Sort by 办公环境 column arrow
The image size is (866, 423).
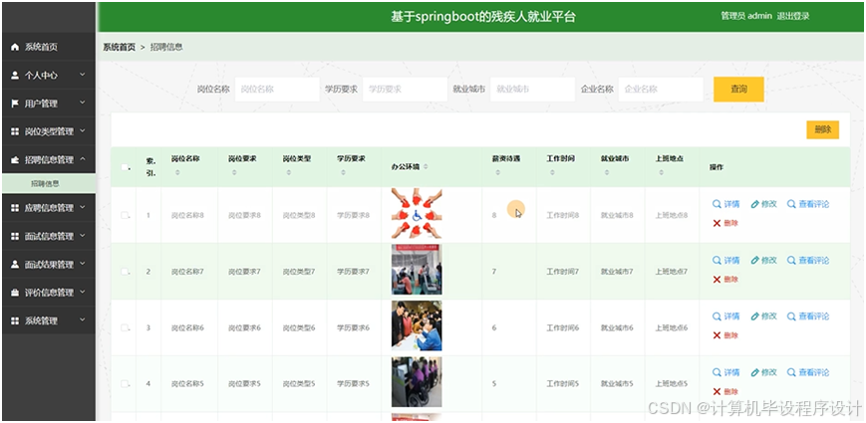(x=426, y=166)
